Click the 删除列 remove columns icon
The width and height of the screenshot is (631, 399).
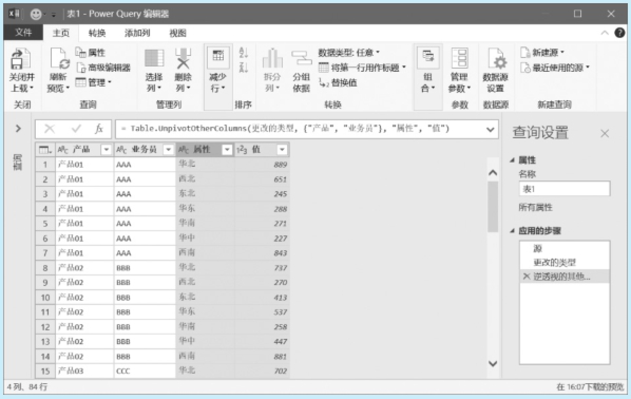[x=183, y=60]
